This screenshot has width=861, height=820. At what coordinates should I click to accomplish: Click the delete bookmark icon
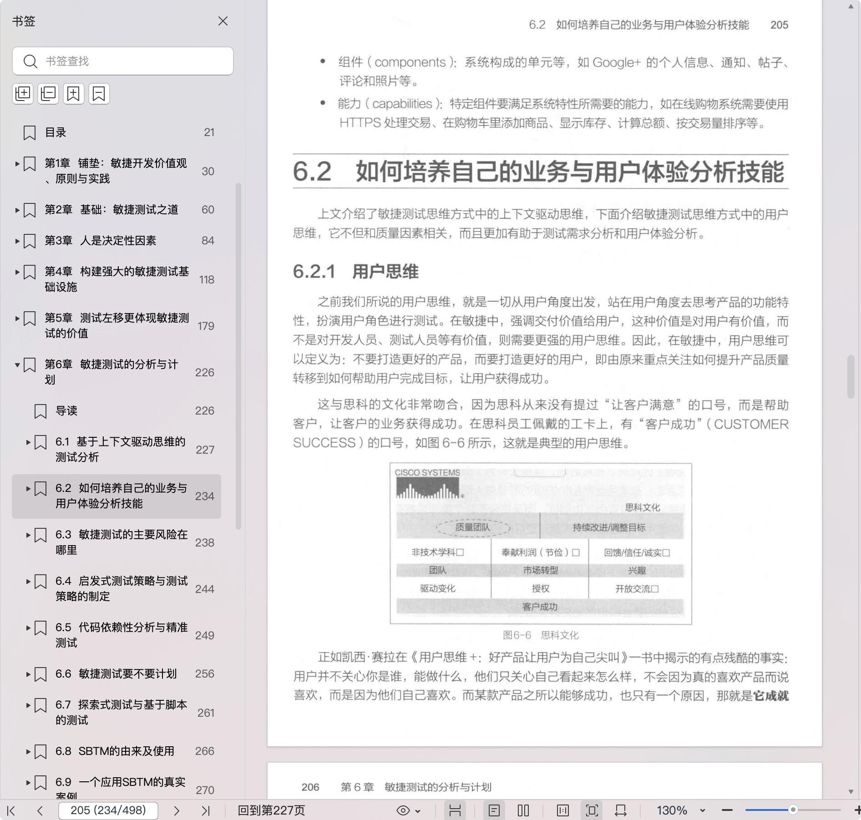pyautogui.click(x=99, y=94)
